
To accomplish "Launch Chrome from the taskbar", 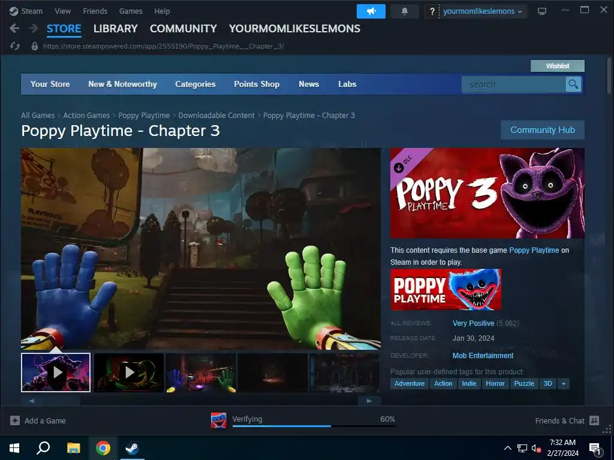I will click(x=103, y=448).
